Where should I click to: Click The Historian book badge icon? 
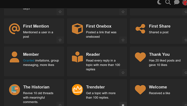tap(14, 90)
